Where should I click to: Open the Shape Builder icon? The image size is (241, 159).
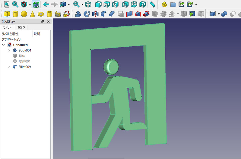click(x=66, y=14)
